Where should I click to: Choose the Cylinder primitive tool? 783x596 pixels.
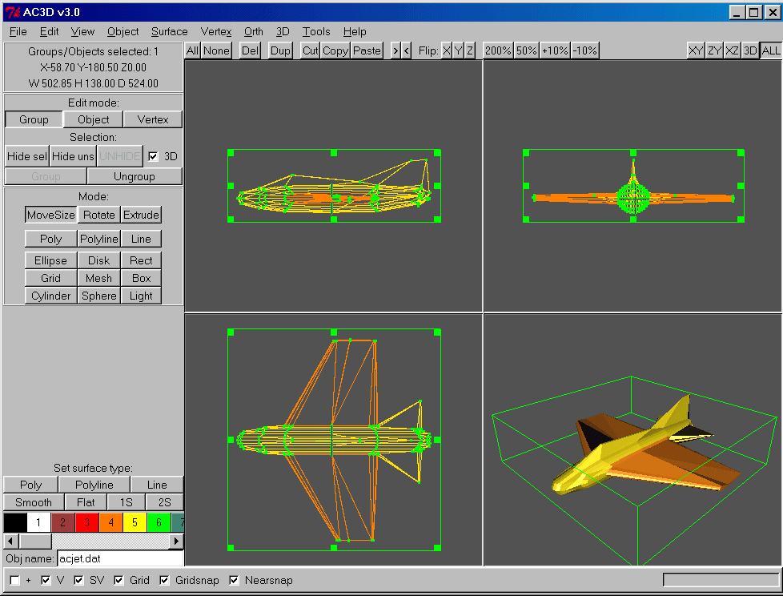51,296
